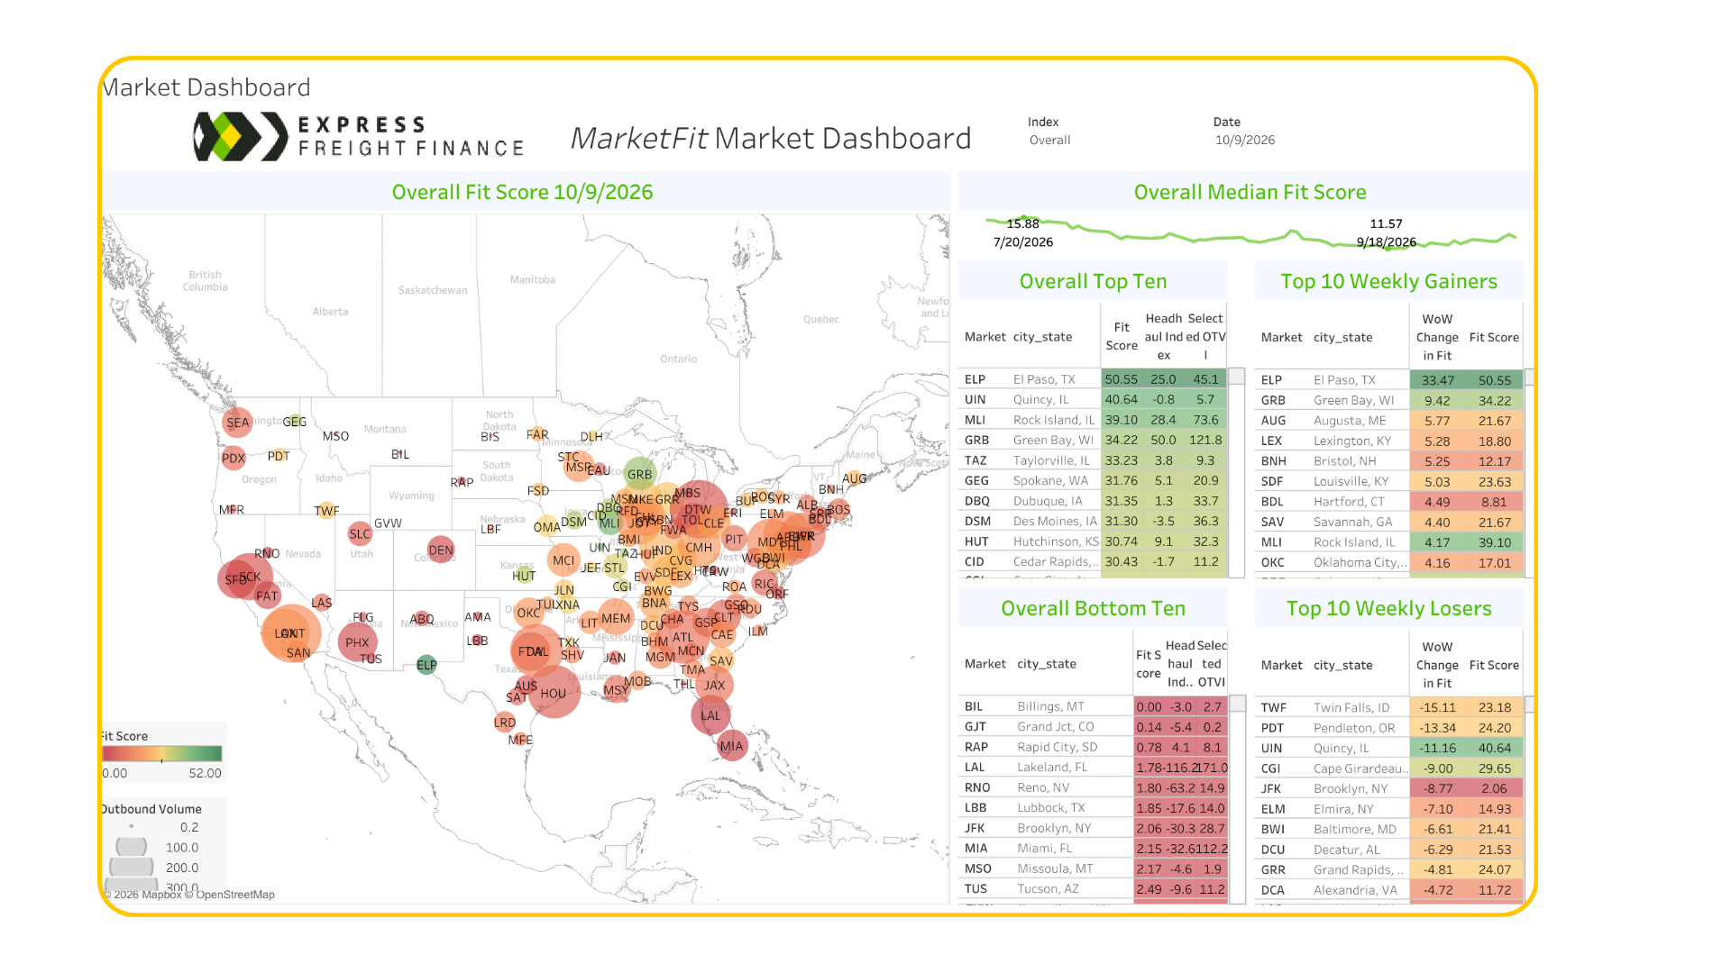
Task: Click the Express Freight Finance logo
Action: point(359,137)
